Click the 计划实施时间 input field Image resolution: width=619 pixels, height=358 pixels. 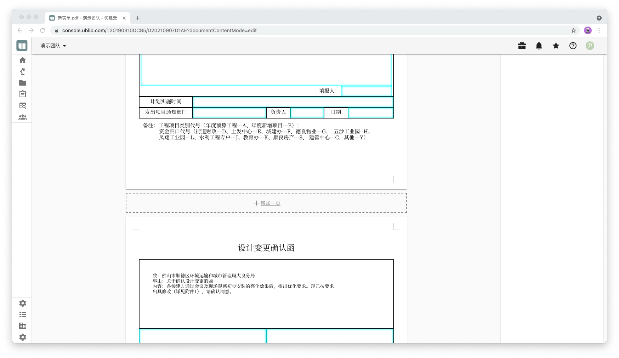293,102
